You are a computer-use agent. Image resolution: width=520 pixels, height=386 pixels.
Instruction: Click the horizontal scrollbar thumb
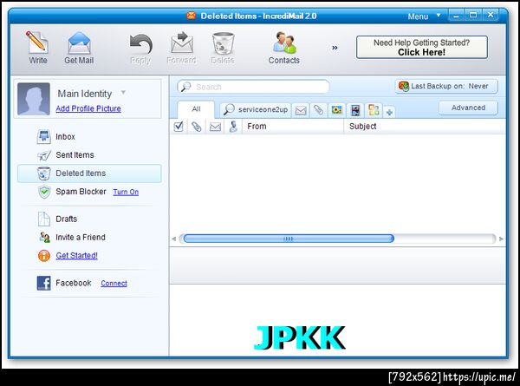tap(289, 239)
